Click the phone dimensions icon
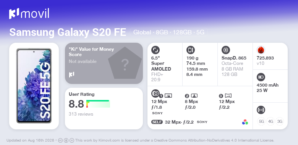This screenshot has height=145, width=298. pos(191,50)
